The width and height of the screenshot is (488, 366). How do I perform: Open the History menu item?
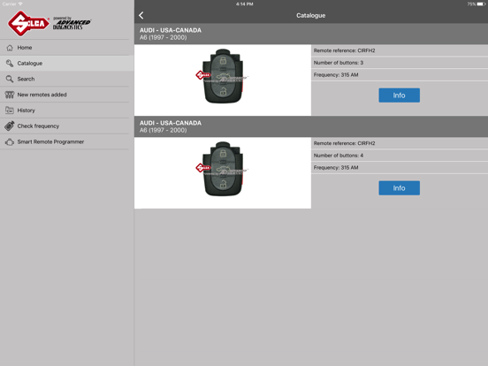[65, 111]
